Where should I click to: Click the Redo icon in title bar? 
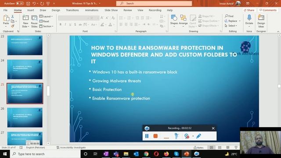[42, 4]
